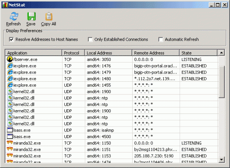Click the lsass.exe icon on port 4500 row
Image resolution: width=230 pixels, height=168 pixels.
point(10,136)
